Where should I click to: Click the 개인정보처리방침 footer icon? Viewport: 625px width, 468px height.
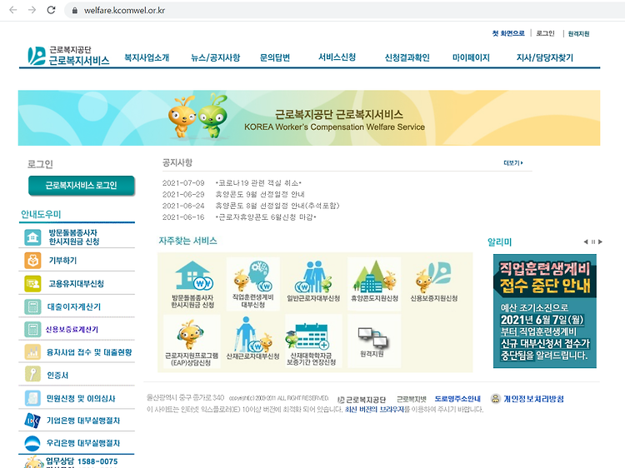click(x=496, y=398)
